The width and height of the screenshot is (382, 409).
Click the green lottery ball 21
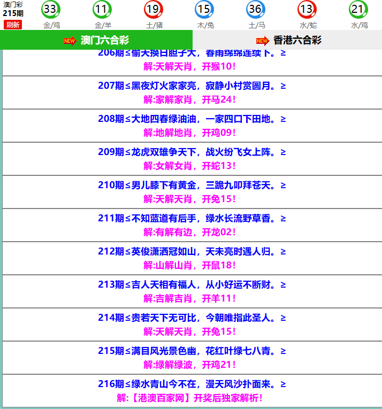tap(358, 9)
